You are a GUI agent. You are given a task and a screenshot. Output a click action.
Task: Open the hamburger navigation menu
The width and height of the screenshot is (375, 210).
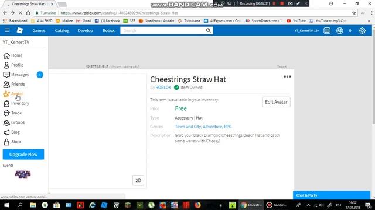point(7,30)
